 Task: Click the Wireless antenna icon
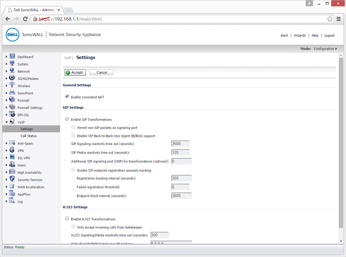coord(12,85)
